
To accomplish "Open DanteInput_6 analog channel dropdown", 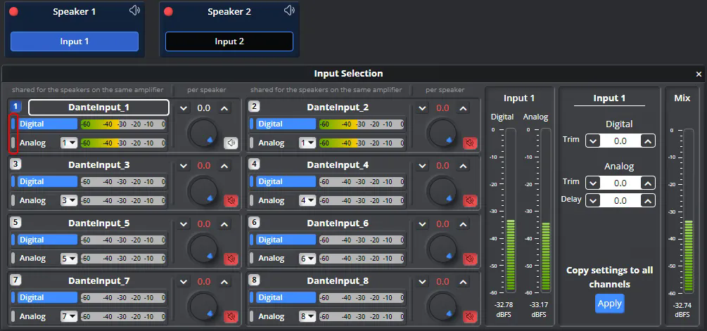I will [307, 259].
